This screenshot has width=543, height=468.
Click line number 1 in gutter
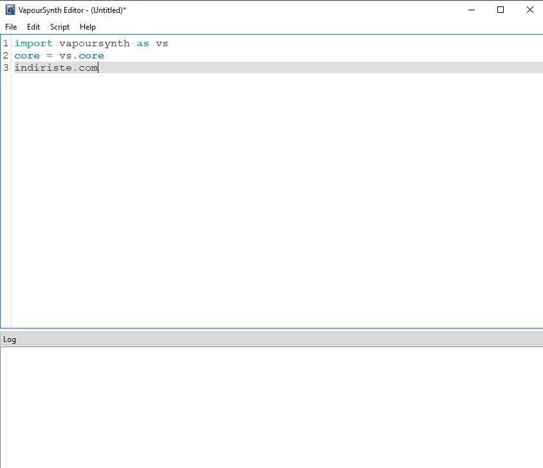point(6,44)
